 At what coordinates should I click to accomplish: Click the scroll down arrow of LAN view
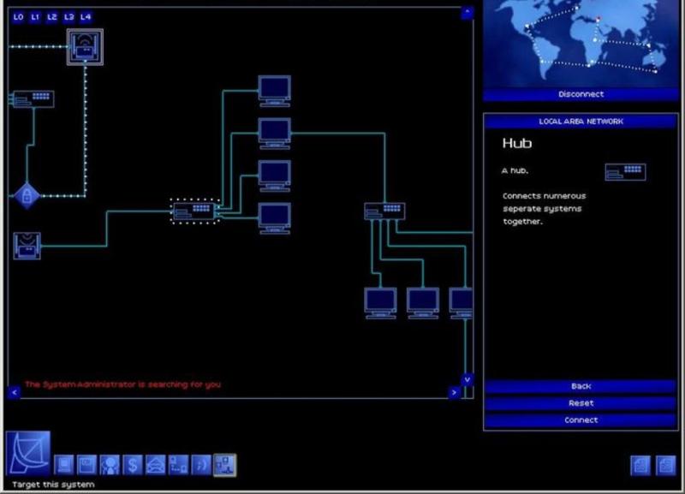(467, 378)
